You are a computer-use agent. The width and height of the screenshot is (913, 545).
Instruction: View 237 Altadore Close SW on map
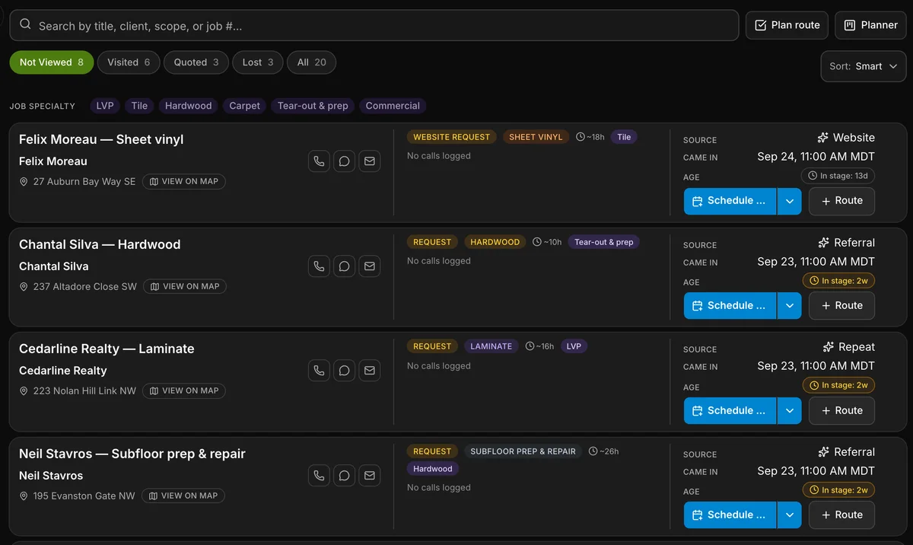185,286
